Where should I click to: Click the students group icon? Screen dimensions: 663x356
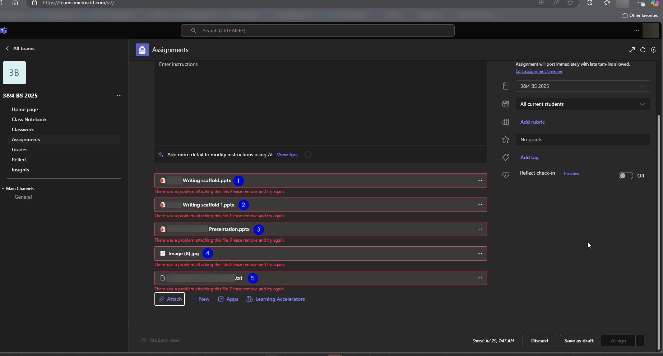[506, 104]
